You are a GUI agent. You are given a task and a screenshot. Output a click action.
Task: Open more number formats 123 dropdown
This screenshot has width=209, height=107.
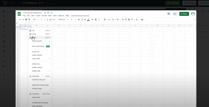(x=54, y=19)
